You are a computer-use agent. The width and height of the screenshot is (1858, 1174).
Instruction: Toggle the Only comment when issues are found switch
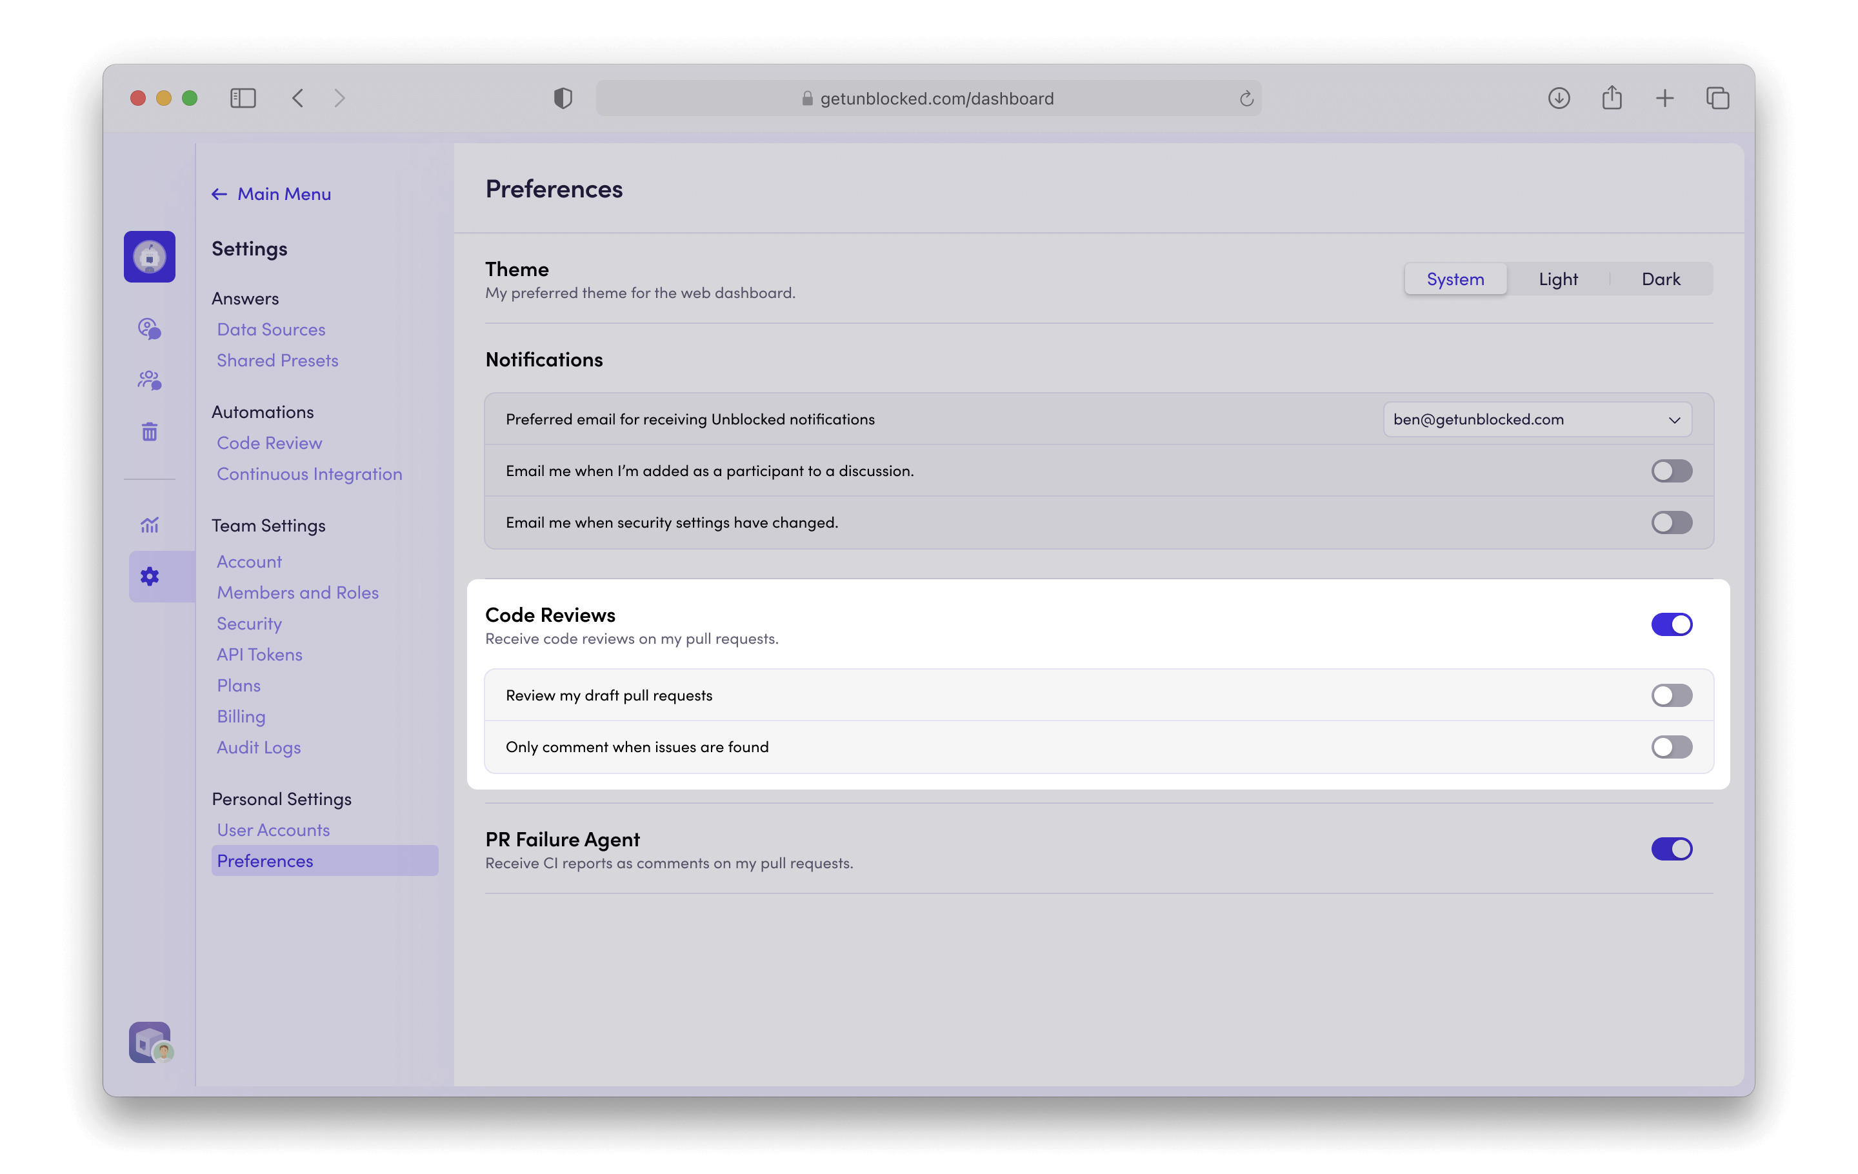pyautogui.click(x=1672, y=747)
